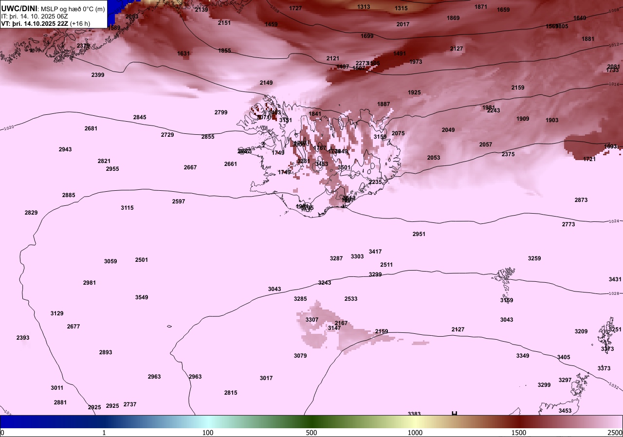This screenshot has width=623, height=437.
Task: Click the value 1871
Action: pos(481,7)
